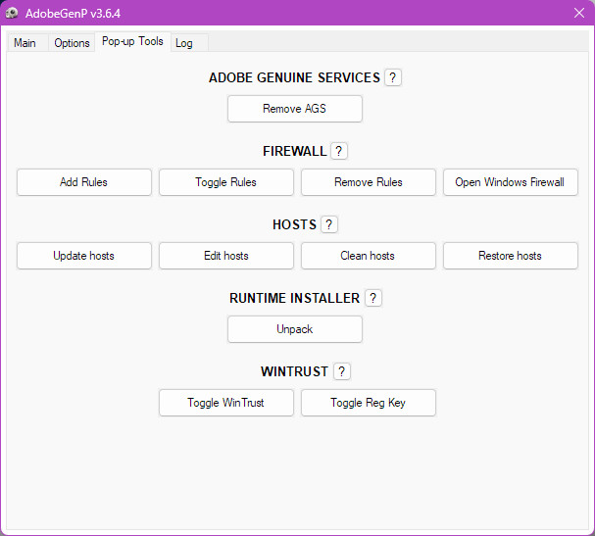Viewport: 595px width, 536px height.
Task: Click the RUNTIME INSTALLER heading text
Action: click(294, 298)
